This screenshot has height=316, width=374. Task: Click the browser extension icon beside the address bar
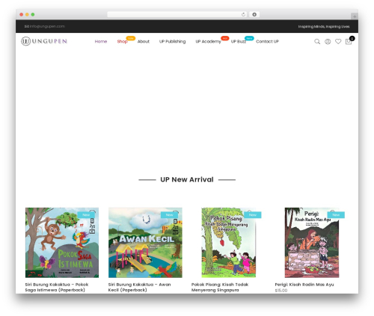pos(254,15)
